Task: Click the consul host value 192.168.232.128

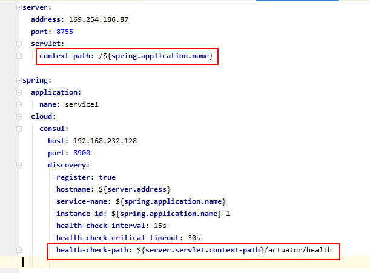Action: [105, 141]
